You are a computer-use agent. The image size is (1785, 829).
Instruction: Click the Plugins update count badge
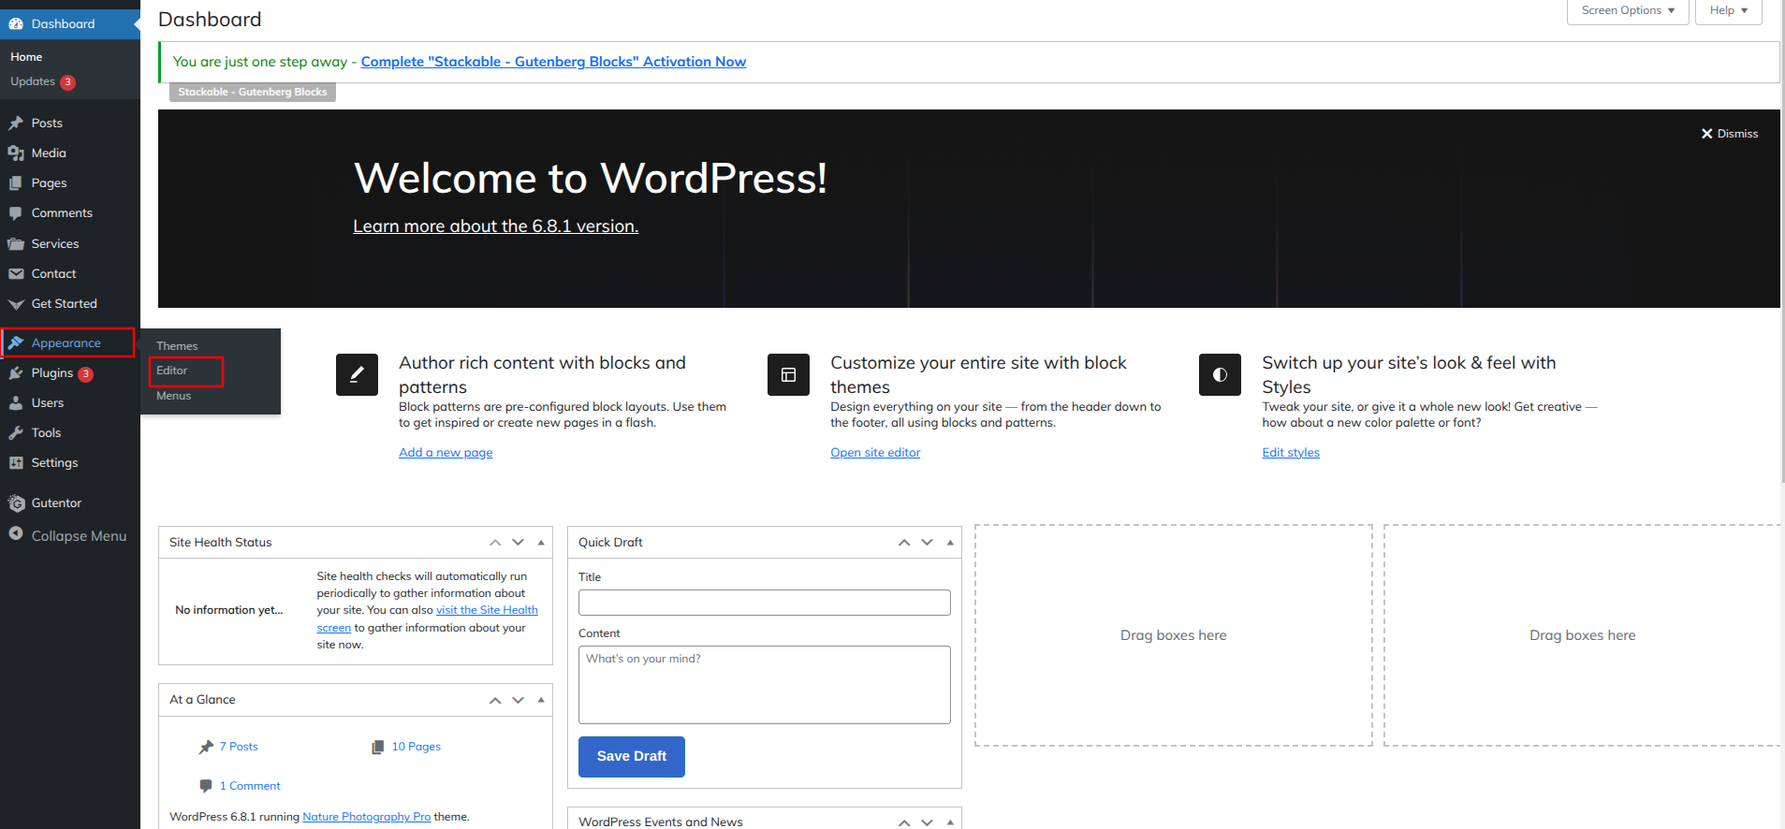85,374
